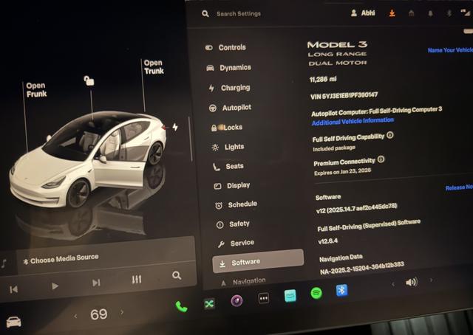473x335 pixels.
Task: Open the Locks settings menu
Action: click(x=227, y=128)
